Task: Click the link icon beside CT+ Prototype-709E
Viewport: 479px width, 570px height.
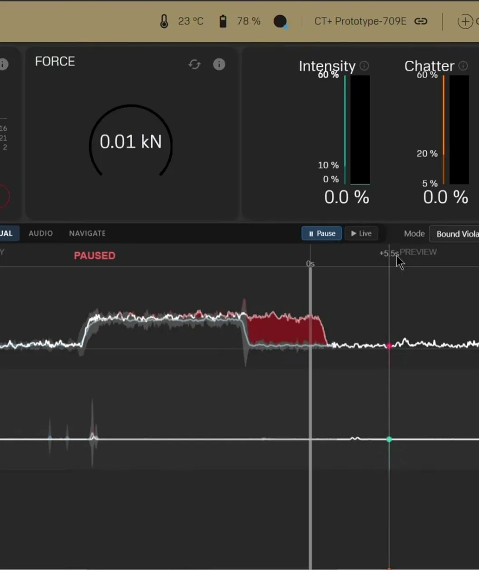Action: click(421, 21)
